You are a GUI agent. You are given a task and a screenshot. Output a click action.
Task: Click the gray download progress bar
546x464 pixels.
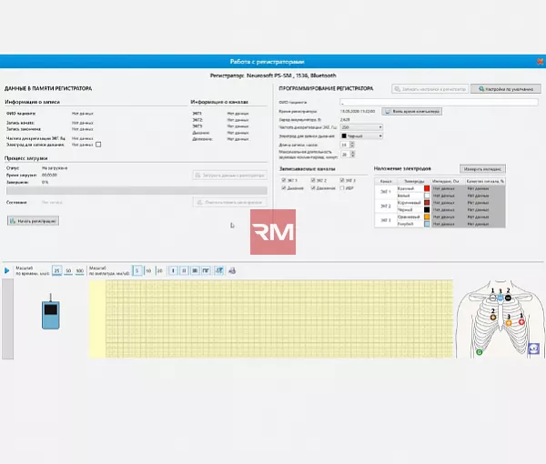[x=136, y=190]
